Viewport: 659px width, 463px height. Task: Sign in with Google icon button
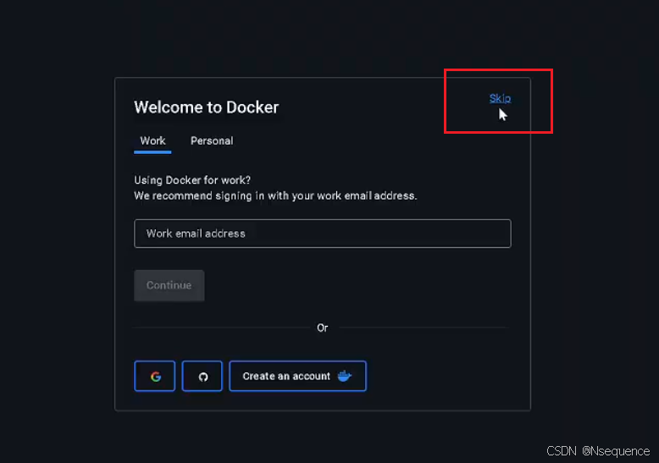(x=155, y=376)
